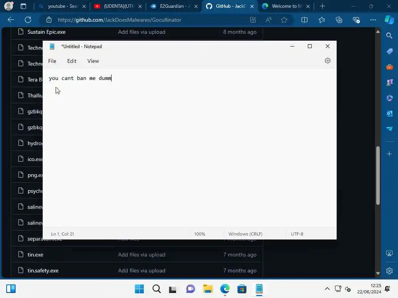Open the Edit menu in Notepad
This screenshot has height=298, width=398.
point(72,61)
